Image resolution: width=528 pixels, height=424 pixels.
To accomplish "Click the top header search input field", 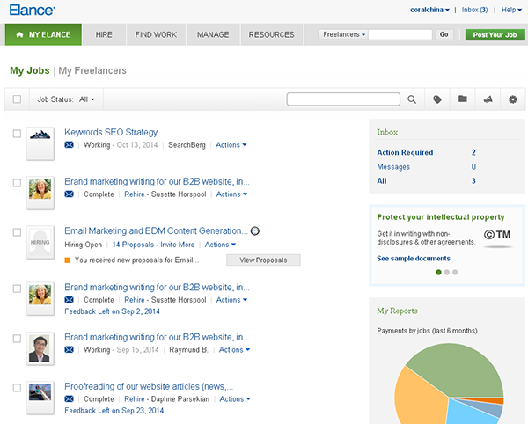I will pyautogui.click(x=400, y=34).
